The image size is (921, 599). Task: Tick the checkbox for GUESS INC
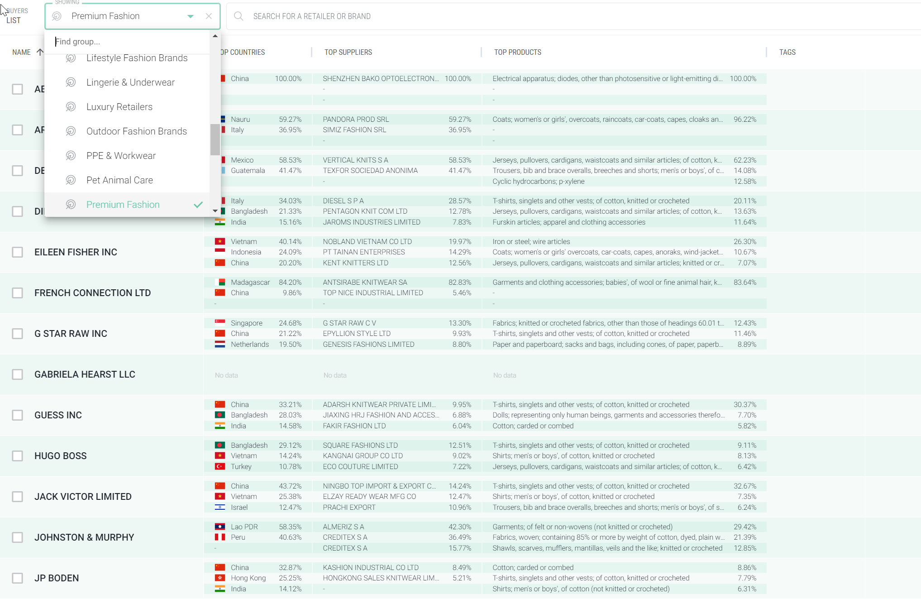[x=18, y=415]
